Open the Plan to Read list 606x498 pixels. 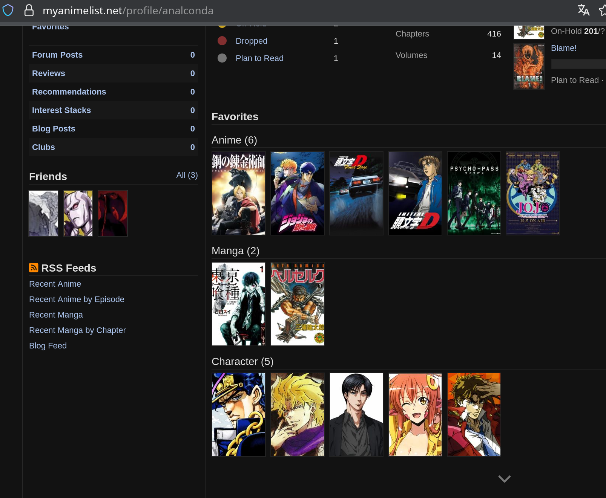pos(259,58)
